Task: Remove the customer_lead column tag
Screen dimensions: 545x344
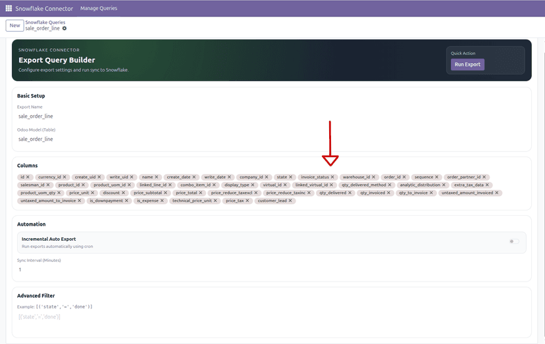Action: 290,201
